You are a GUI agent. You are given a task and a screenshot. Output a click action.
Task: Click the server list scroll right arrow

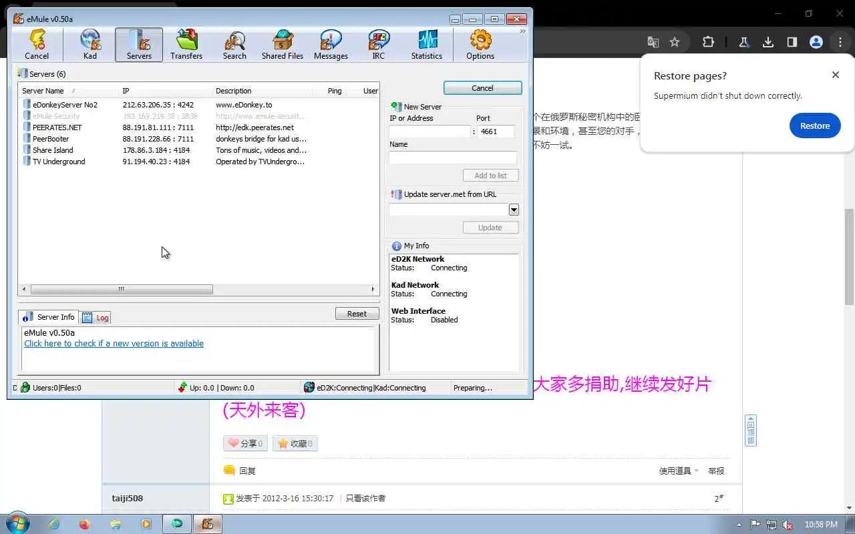373,289
